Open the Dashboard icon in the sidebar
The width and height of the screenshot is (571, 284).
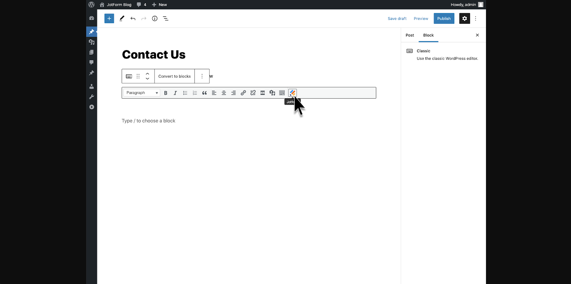point(92,18)
